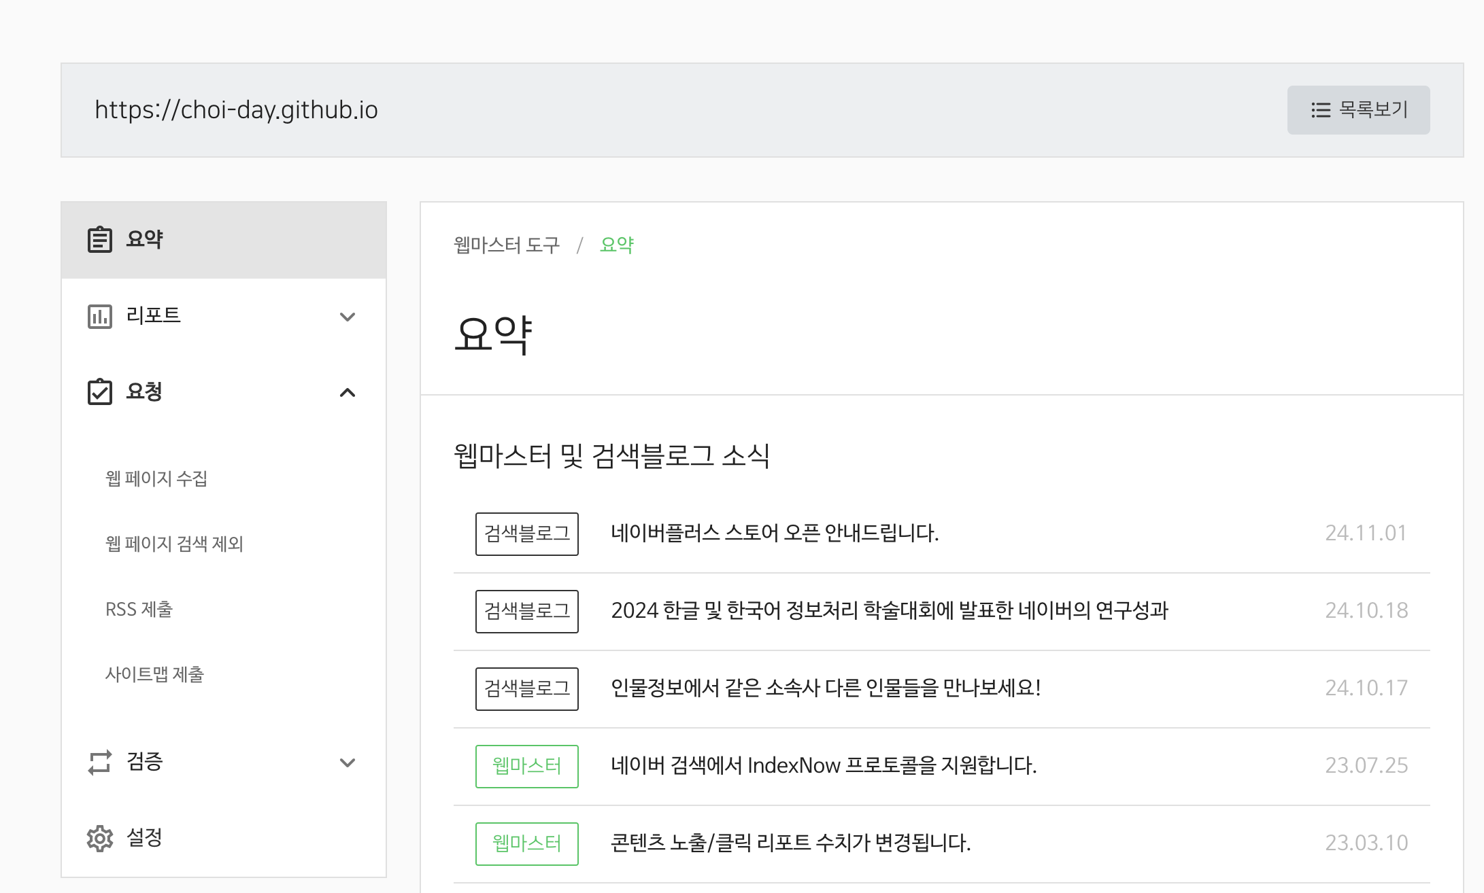The image size is (1484, 893).
Task: Click the list icon in 목록보기 button
Action: tap(1320, 110)
